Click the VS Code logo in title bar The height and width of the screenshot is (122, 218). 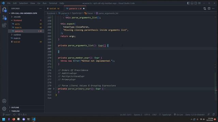click(3, 3)
